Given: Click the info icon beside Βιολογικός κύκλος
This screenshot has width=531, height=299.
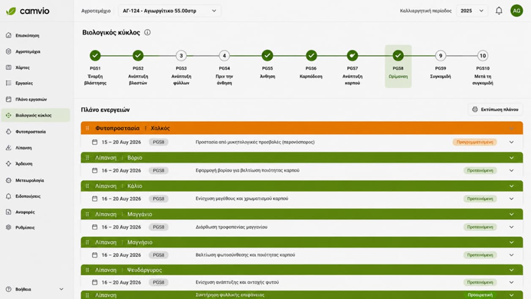Looking at the screenshot, I should tap(147, 33).
